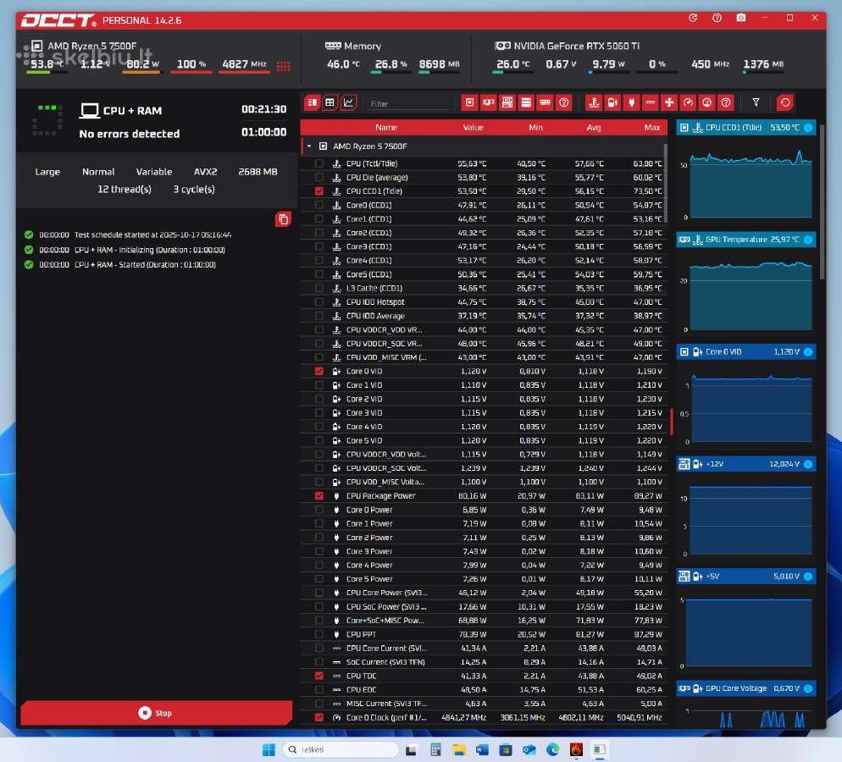The height and width of the screenshot is (762, 842).
Task: Filter sensors by memory module hardware
Action: (545, 102)
